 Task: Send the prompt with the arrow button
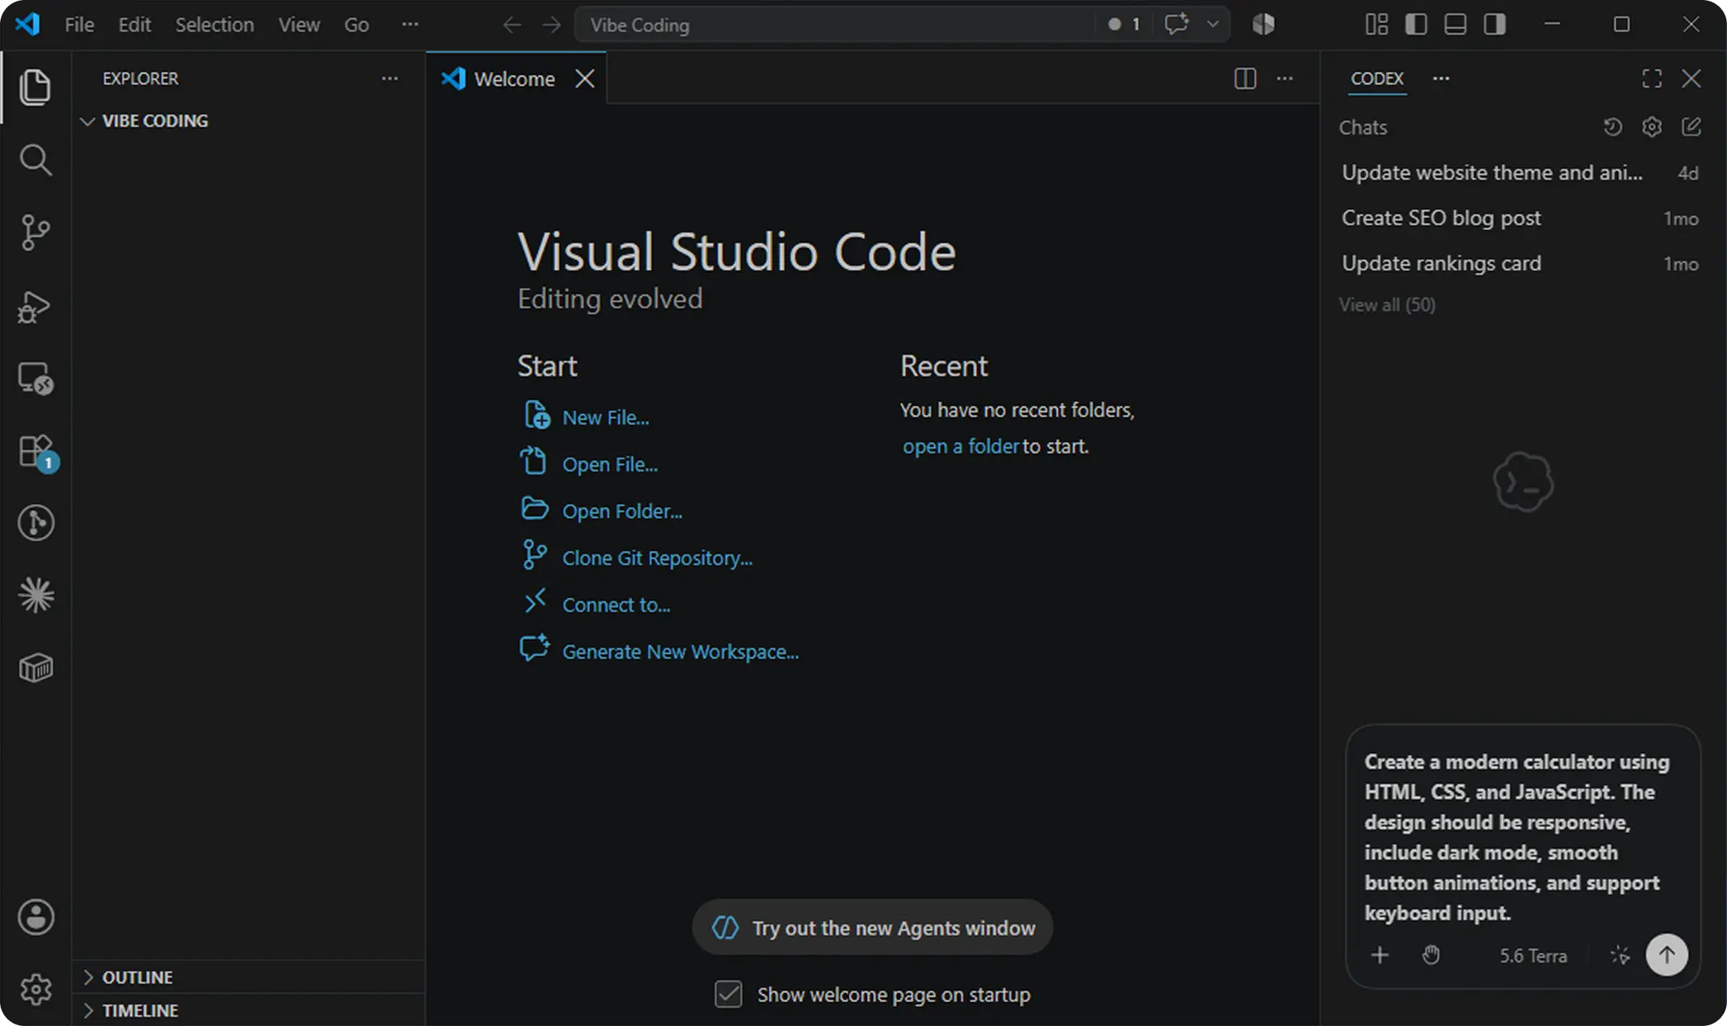[1667, 955]
